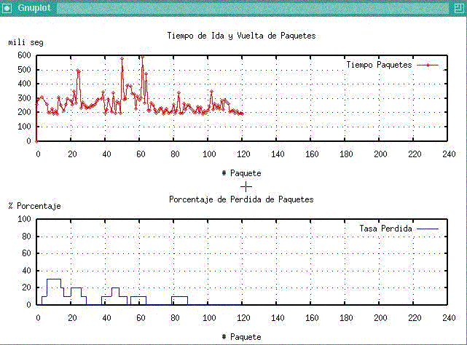Click the 20 y-axis tick label on the bottom chart
The height and width of the screenshot is (345, 467).
tap(26, 287)
